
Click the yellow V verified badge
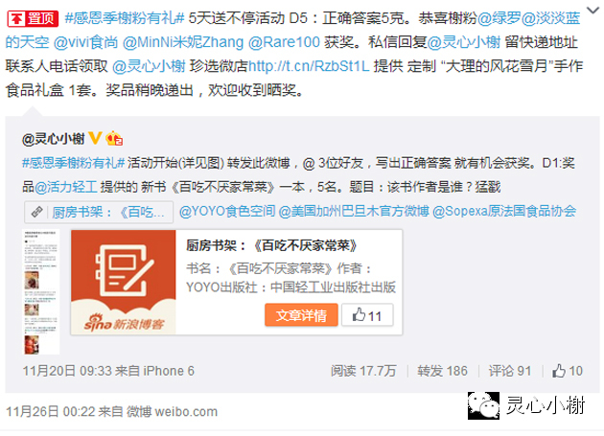click(95, 138)
